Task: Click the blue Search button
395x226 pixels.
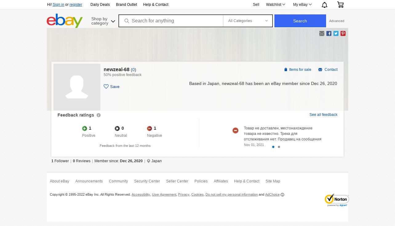Action: pos(300,21)
